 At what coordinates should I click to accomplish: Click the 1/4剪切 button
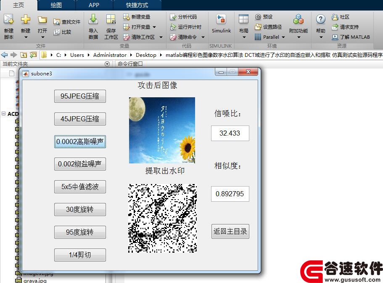click(x=80, y=255)
